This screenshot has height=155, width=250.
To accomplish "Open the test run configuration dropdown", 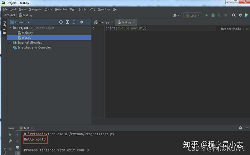I will (x=193, y=15).
